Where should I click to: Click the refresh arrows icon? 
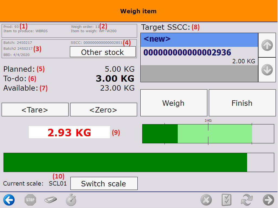247,200
